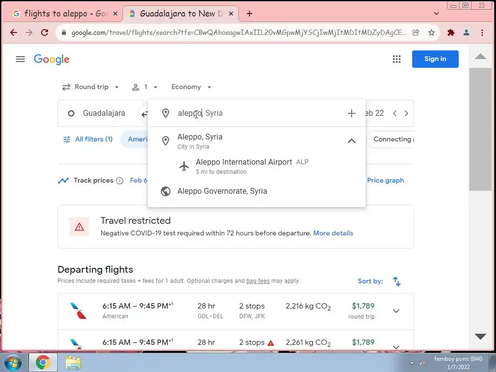The height and width of the screenshot is (372, 496).
Task: Click the Sort by label
Action: point(370,281)
